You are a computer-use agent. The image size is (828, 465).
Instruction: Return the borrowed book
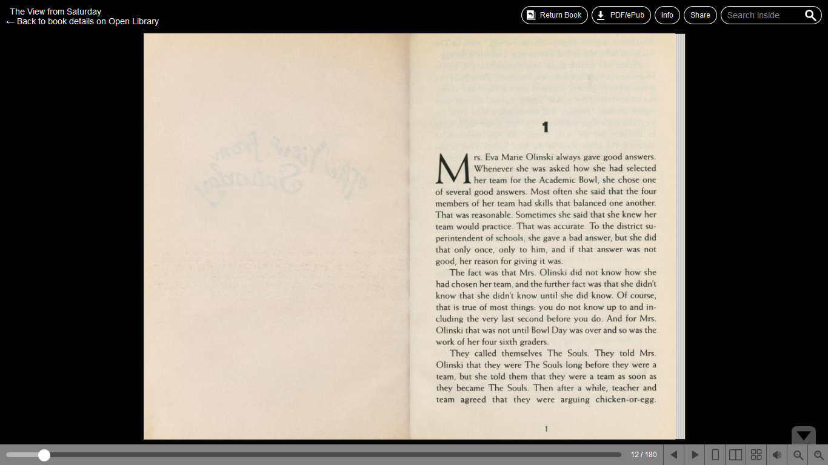pos(554,15)
